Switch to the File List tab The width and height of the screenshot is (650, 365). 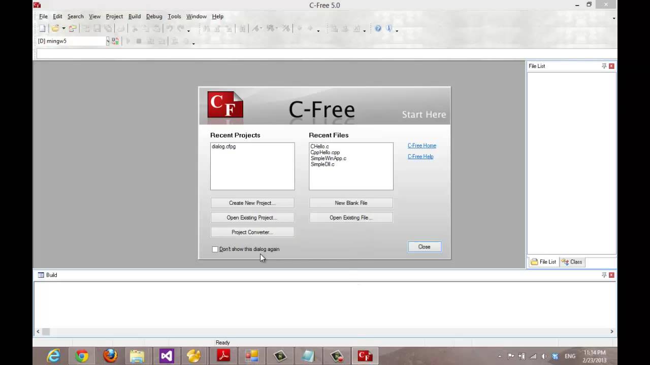543,262
